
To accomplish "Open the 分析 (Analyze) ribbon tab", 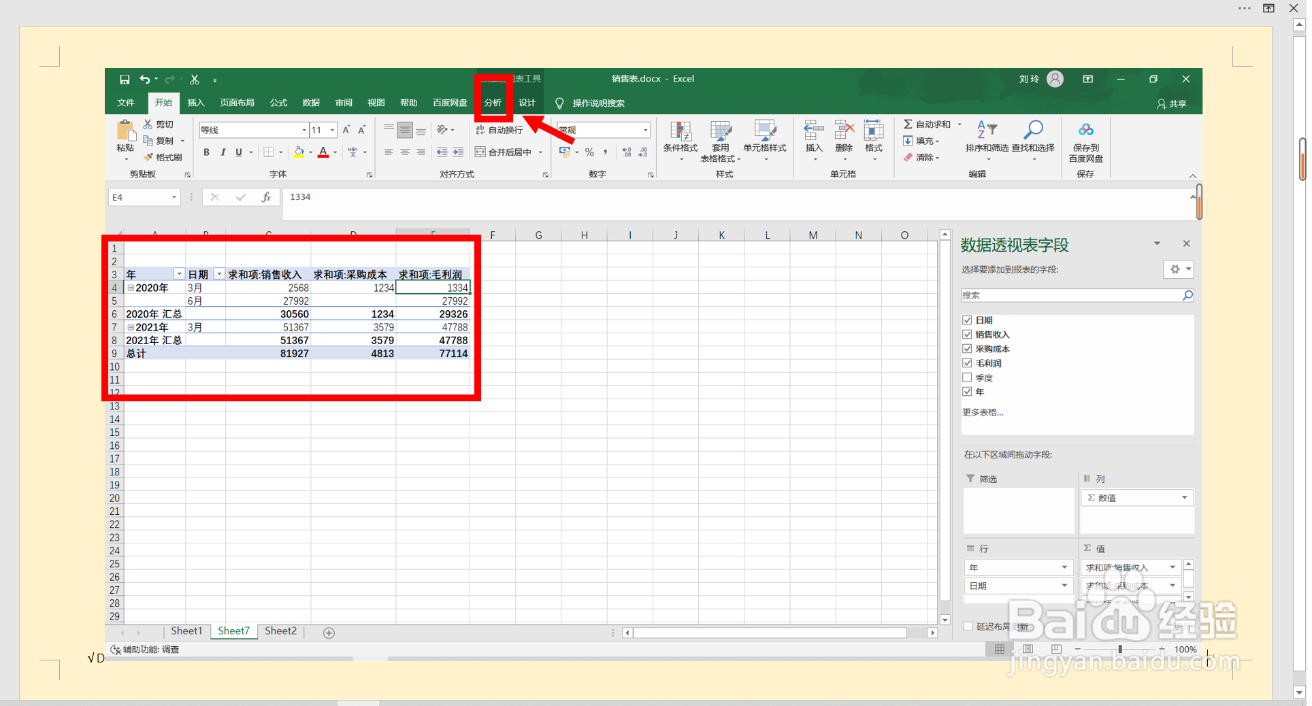I will pos(493,103).
